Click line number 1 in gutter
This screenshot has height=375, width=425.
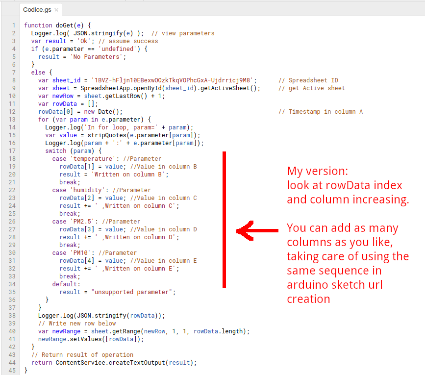pos(14,25)
